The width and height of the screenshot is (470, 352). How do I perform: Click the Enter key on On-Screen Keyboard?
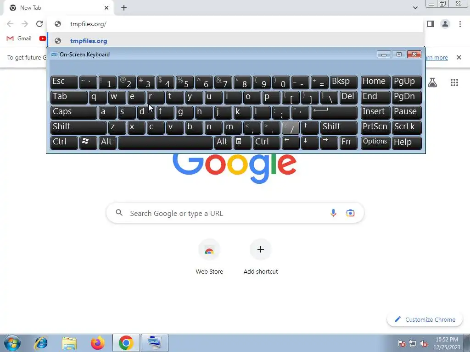coord(334,113)
